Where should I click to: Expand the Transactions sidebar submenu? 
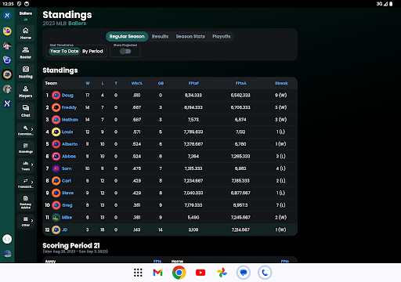pyautogui.click(x=26, y=183)
